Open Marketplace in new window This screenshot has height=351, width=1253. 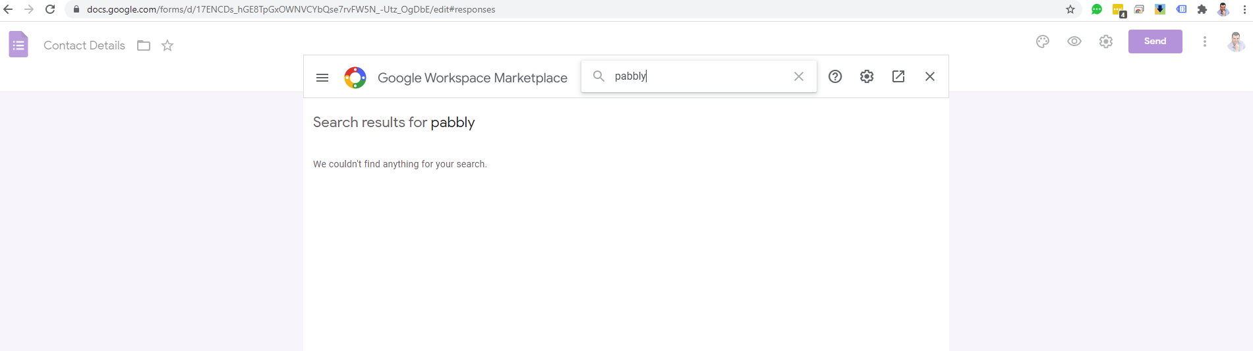pyautogui.click(x=898, y=76)
